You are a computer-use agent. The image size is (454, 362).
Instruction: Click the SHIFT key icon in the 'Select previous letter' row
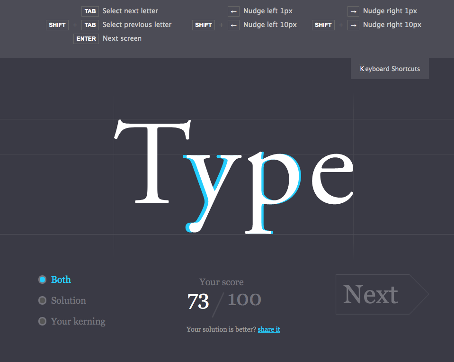(57, 25)
